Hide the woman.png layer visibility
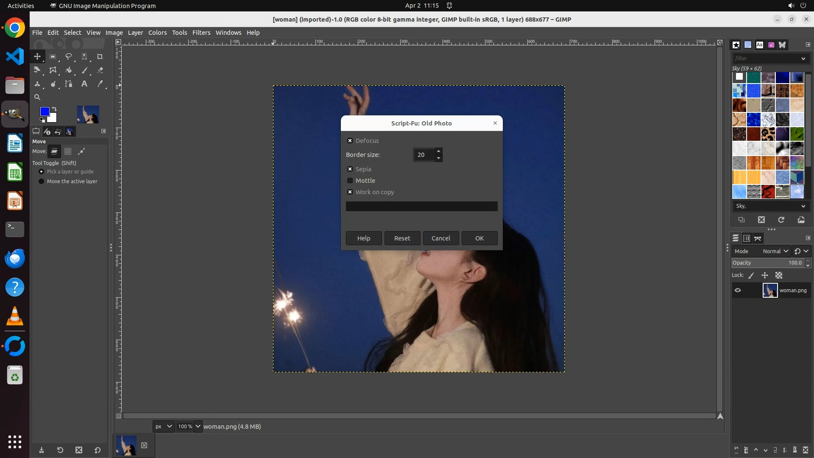814x458 pixels. pos(738,290)
